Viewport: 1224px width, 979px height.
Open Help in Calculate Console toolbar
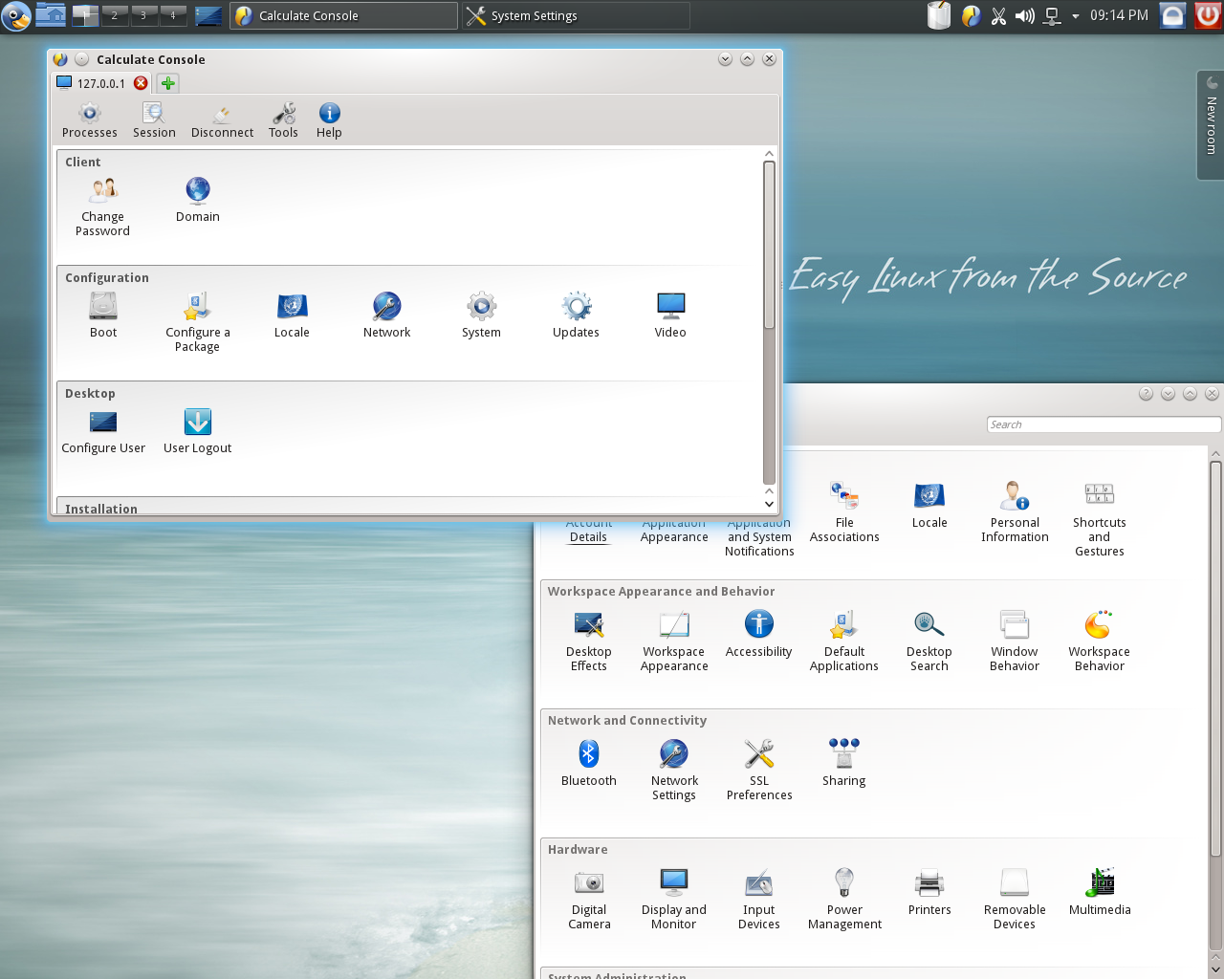329,120
